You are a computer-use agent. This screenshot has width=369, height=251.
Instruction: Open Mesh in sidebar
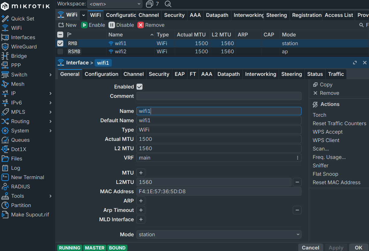(13, 84)
